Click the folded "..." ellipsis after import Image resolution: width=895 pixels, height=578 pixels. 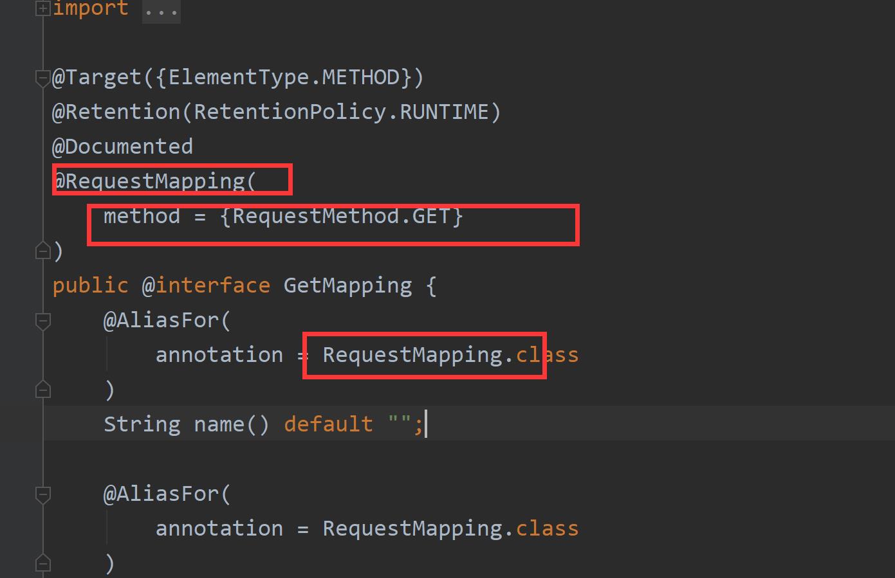[161, 10]
